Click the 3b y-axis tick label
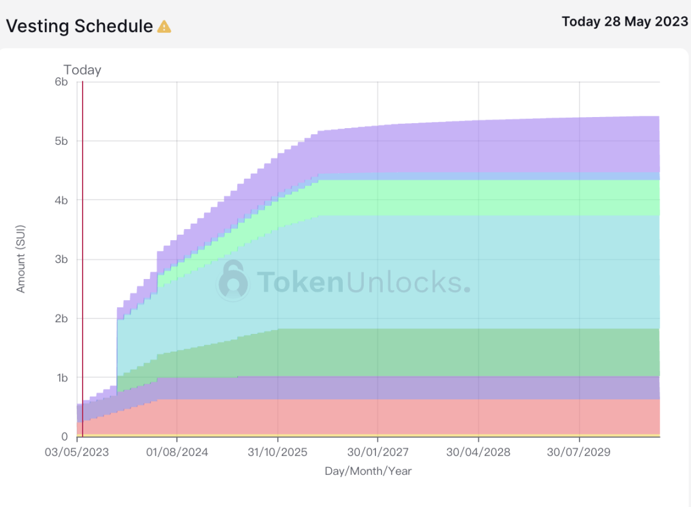This screenshot has width=691, height=507. pos(60,259)
